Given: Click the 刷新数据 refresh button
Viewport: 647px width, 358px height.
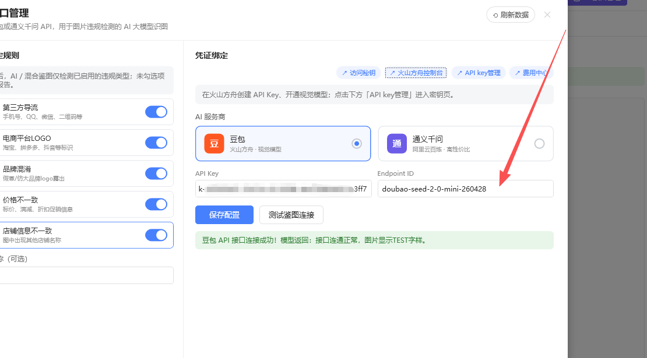Looking at the screenshot, I should (x=511, y=15).
